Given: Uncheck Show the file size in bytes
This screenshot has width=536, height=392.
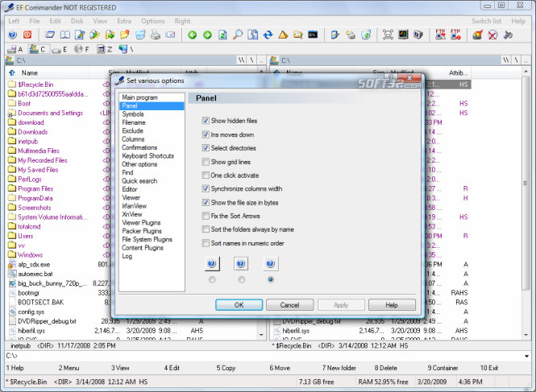Looking at the screenshot, I should 206,203.
